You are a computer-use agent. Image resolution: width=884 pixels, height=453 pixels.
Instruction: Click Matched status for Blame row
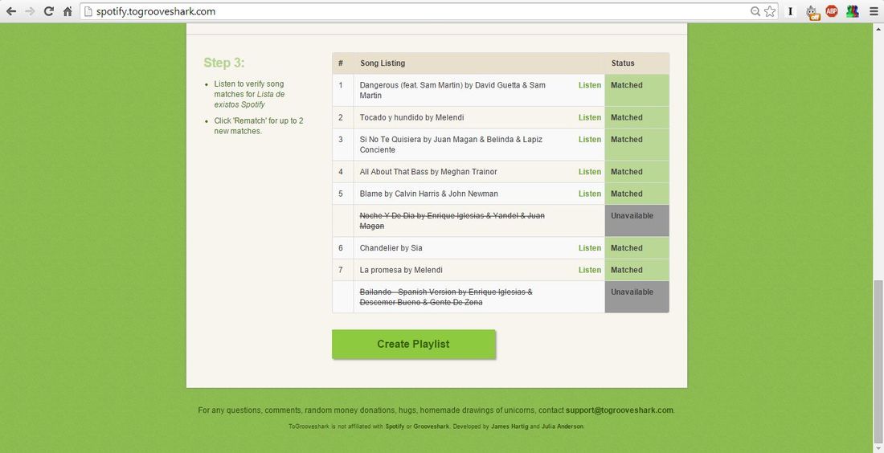636,194
